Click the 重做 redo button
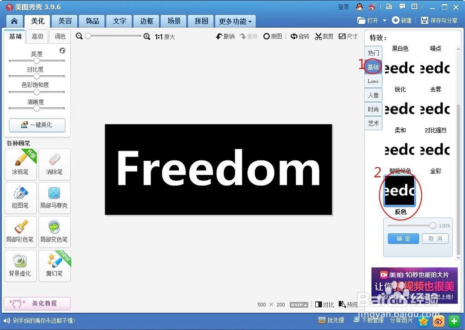The height and width of the screenshot is (330, 465). click(x=248, y=36)
